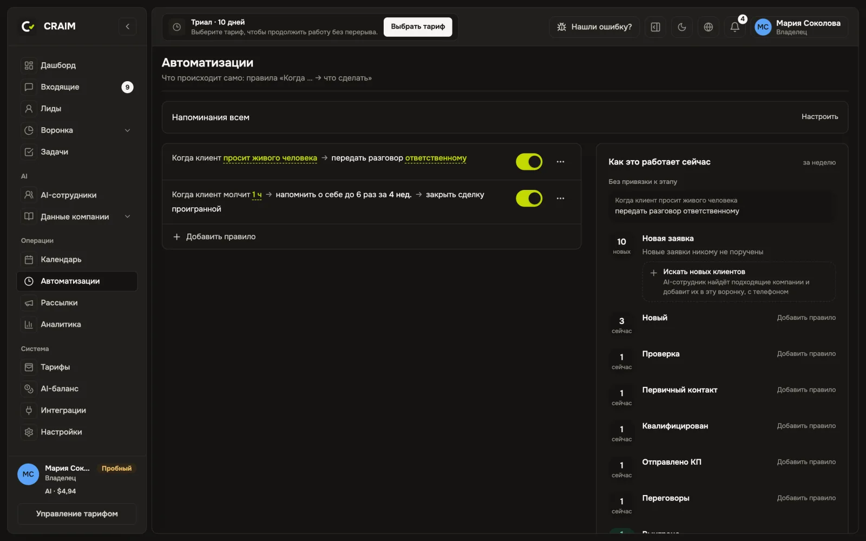Open Задачи page
The image size is (866, 541).
coord(77,152)
